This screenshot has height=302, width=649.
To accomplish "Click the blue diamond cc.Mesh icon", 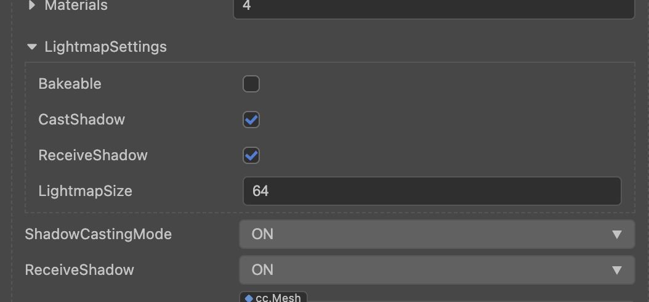I will [249, 298].
